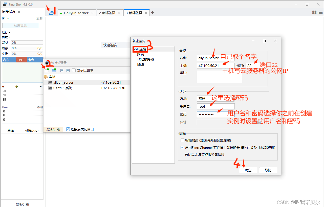Viewport: 324px width, 207px height.
Task: Disable 启用Exec Channel checkbox
Action: pos(182,148)
